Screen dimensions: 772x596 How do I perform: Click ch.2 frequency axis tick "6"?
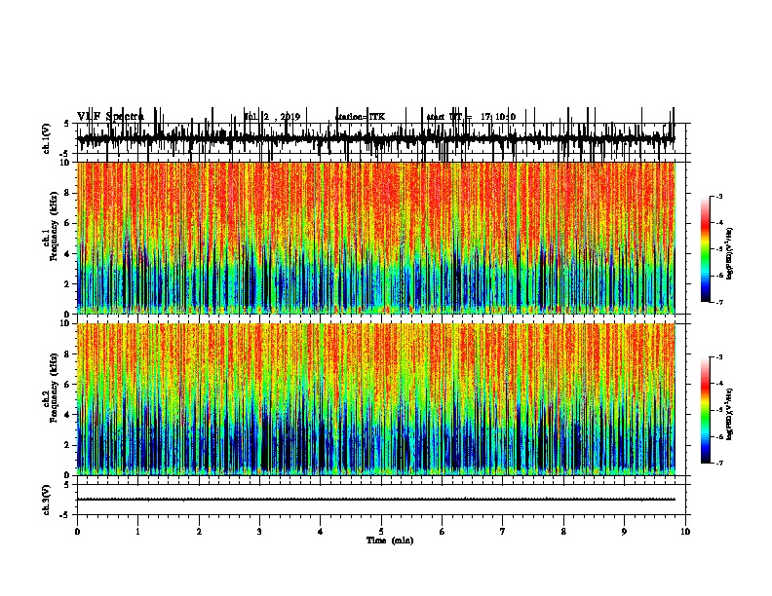[68, 385]
